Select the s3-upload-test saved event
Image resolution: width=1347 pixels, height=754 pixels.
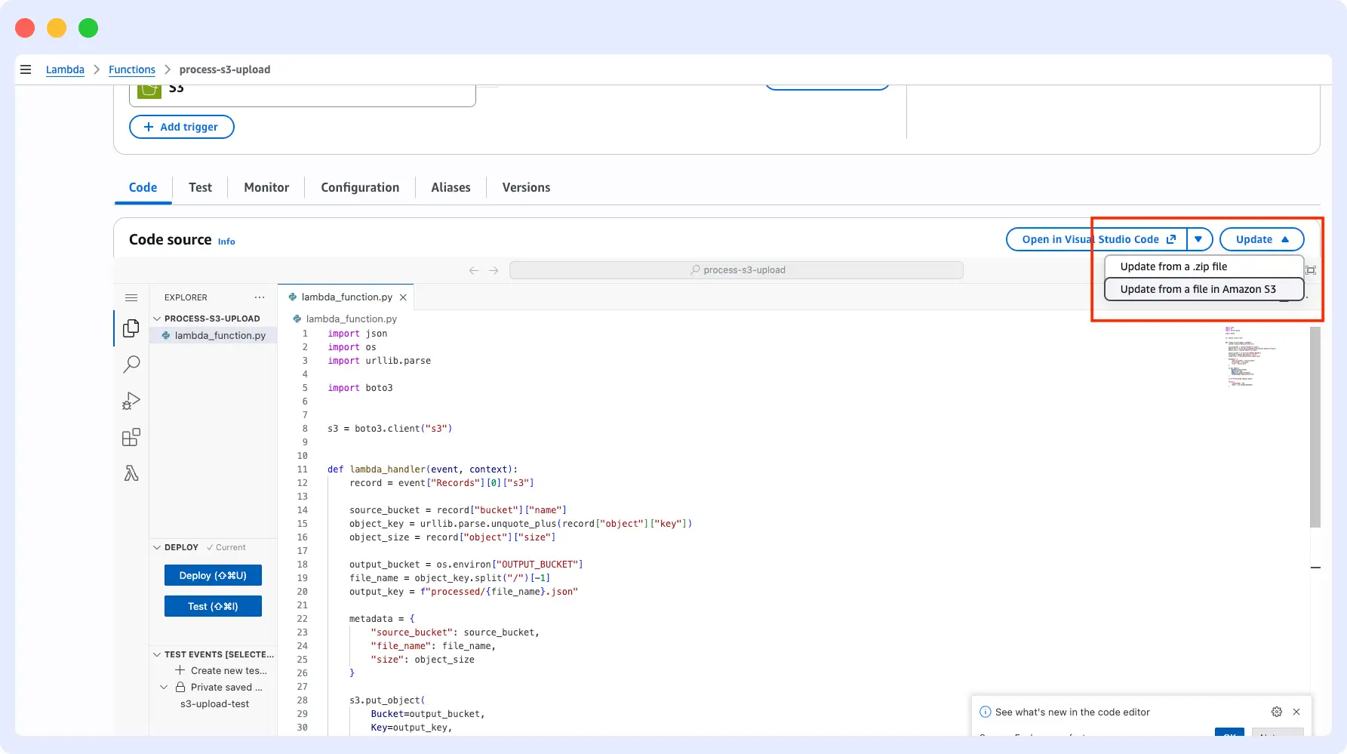point(214,703)
